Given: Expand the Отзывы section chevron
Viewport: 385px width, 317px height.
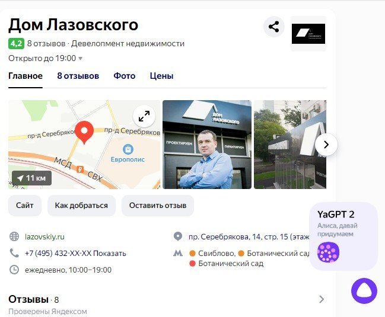Looking at the screenshot, I should point(322,299).
